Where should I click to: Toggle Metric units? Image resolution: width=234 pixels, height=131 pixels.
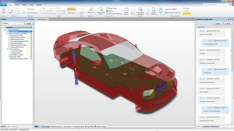(x=186, y=11)
